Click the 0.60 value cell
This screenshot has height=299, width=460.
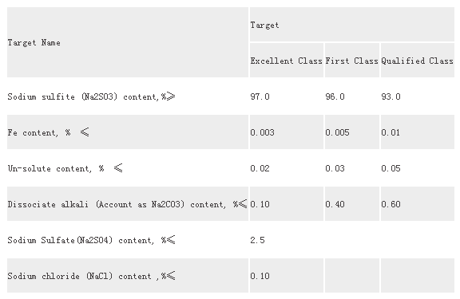coord(418,204)
